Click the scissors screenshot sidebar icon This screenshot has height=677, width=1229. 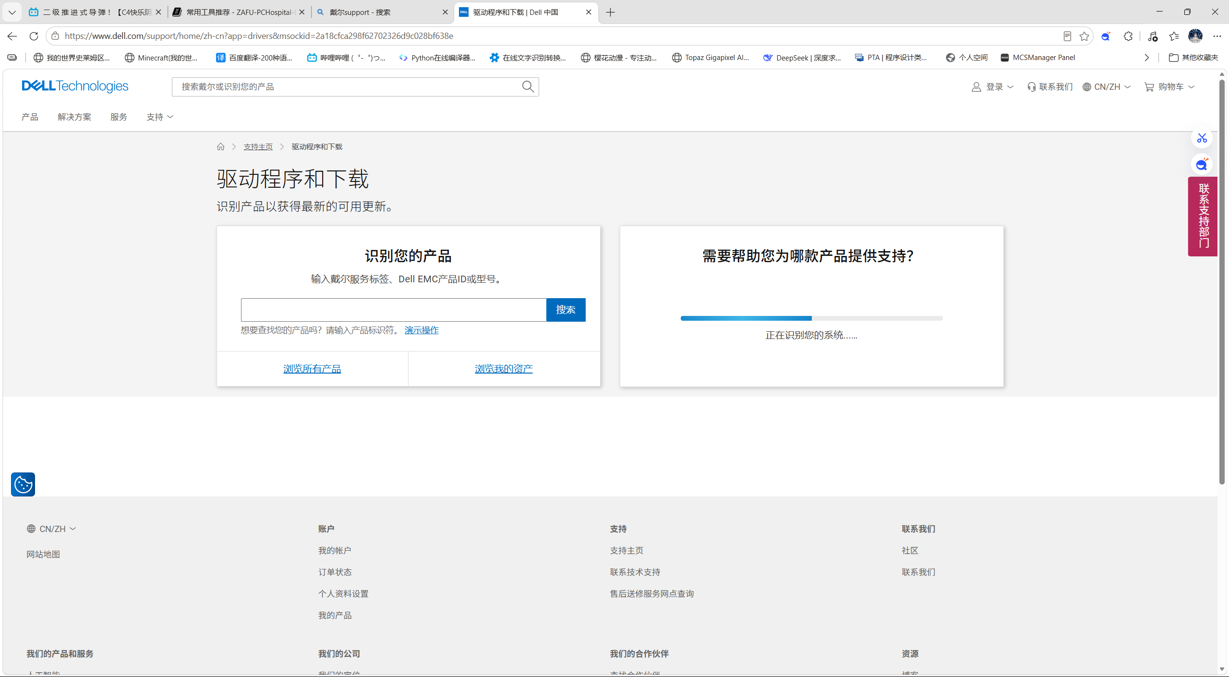pyautogui.click(x=1202, y=138)
